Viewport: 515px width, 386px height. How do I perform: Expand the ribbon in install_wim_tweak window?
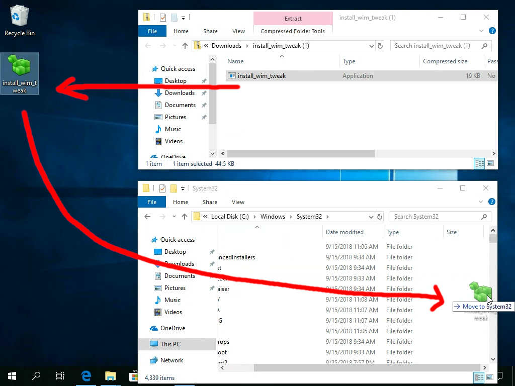[x=481, y=31]
